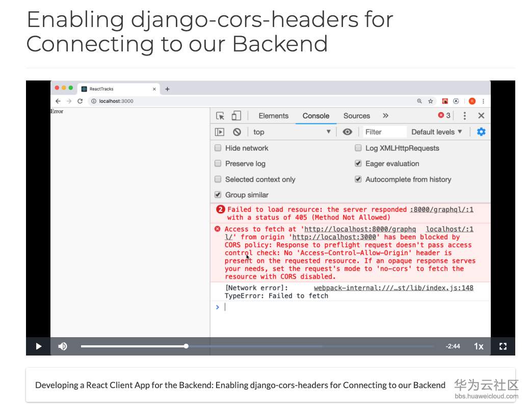Enable Hide network checkbox
Viewport: 529px width, 409px height.
218,148
